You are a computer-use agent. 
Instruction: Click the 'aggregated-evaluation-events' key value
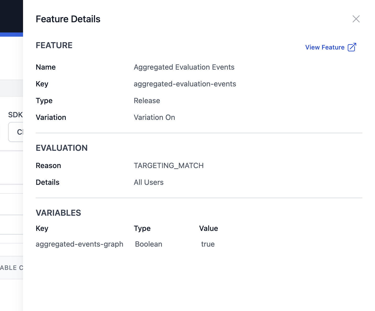(x=185, y=84)
